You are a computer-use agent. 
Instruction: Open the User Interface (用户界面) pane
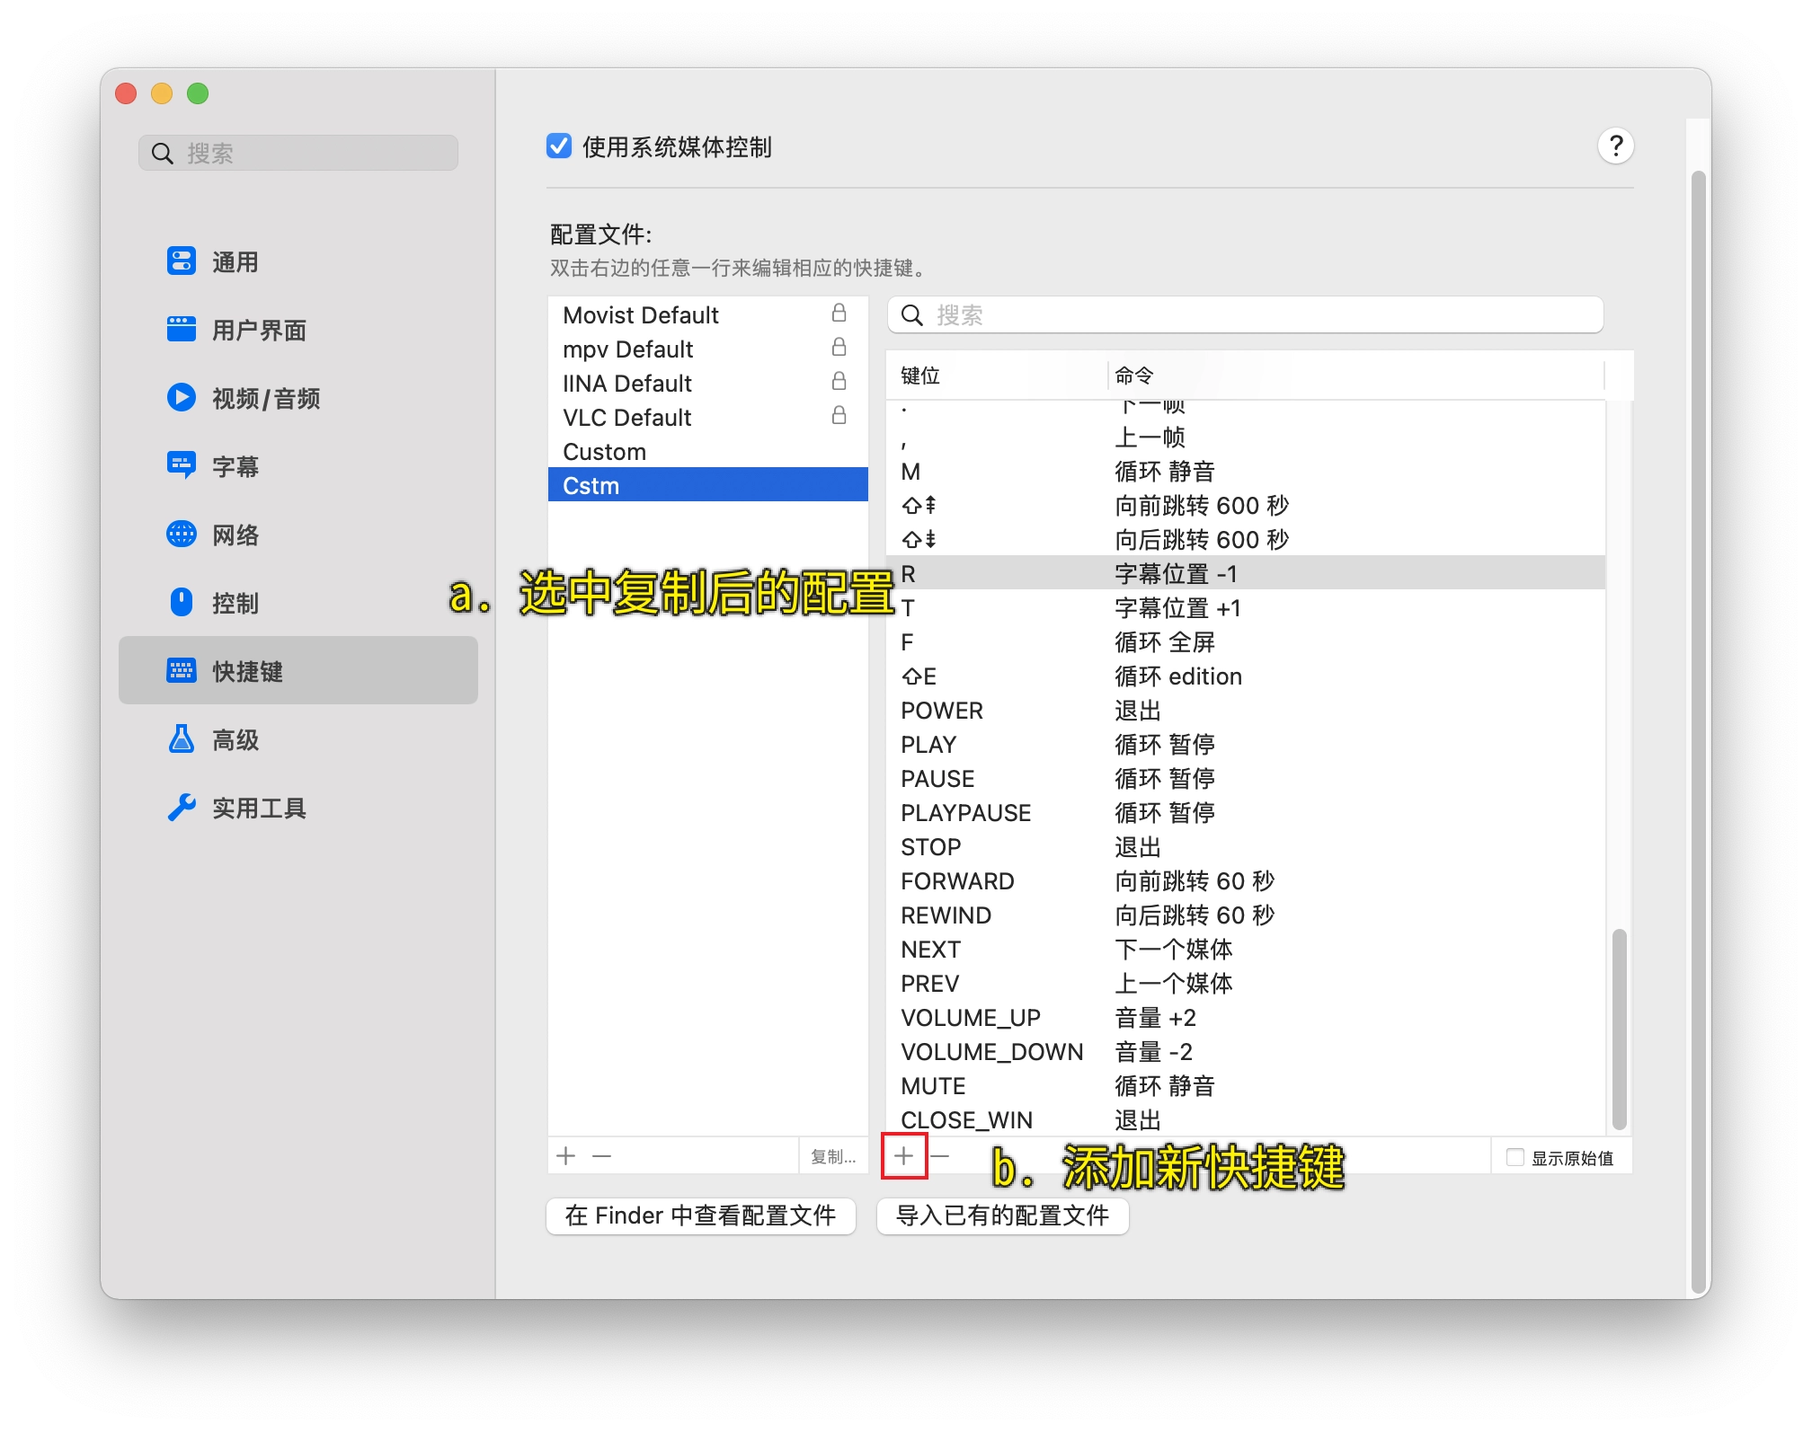point(258,331)
